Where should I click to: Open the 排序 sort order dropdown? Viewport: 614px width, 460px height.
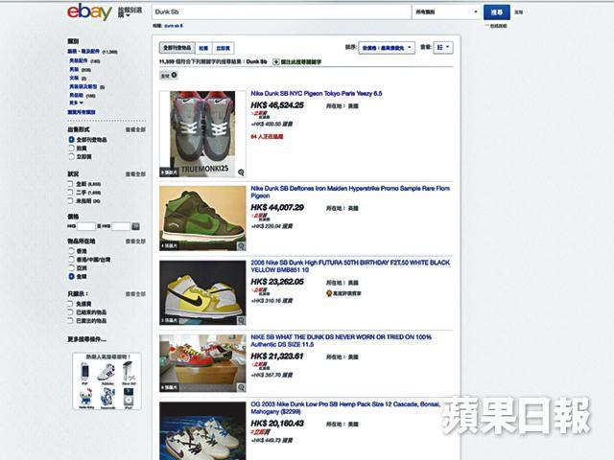pos(387,48)
